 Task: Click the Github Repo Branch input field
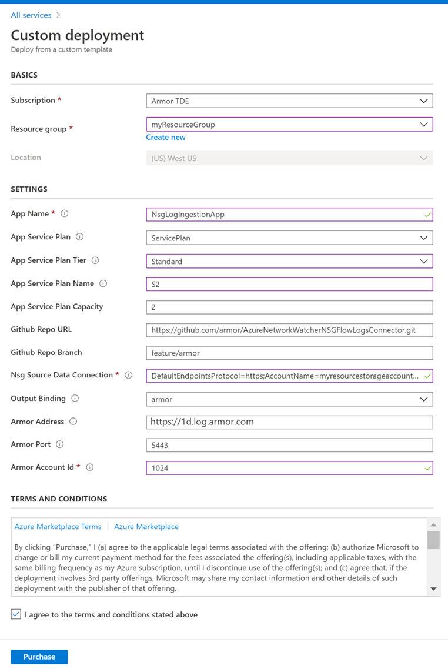point(289,353)
